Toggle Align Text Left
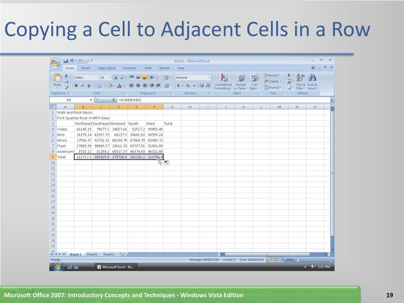 (132, 86)
